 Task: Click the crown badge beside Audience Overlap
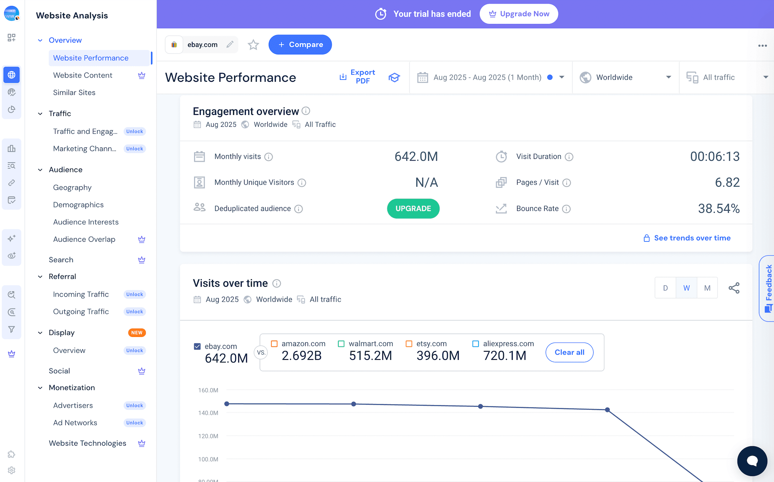[x=142, y=239]
